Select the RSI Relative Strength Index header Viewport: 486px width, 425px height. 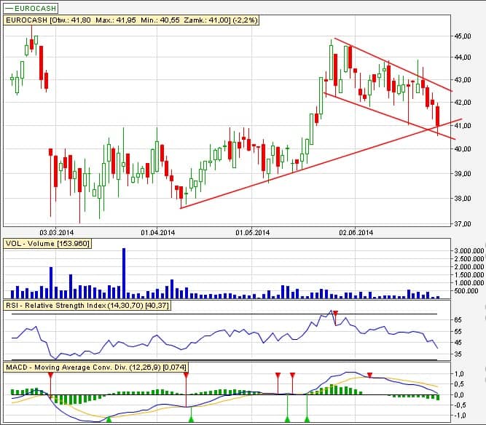coord(87,306)
